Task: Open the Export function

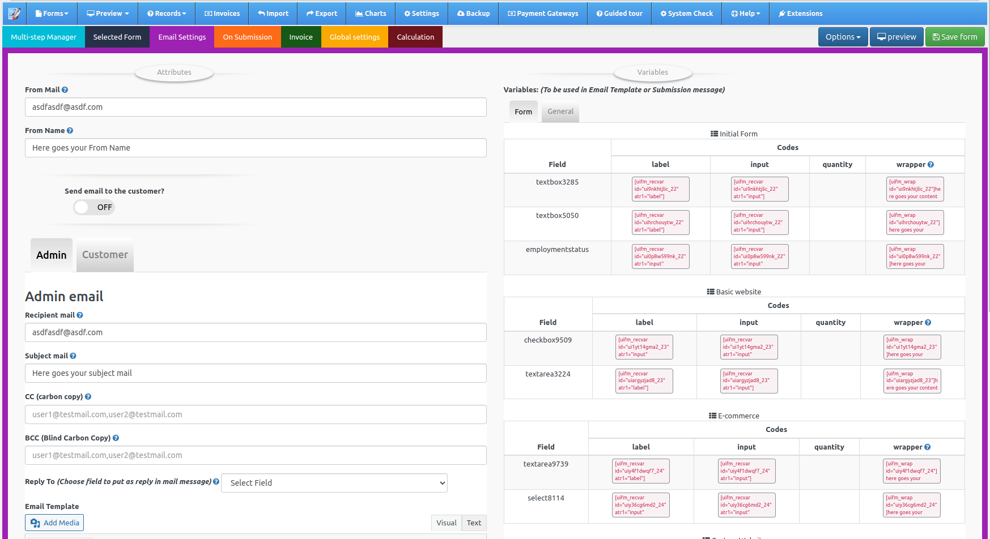Action: pos(321,13)
